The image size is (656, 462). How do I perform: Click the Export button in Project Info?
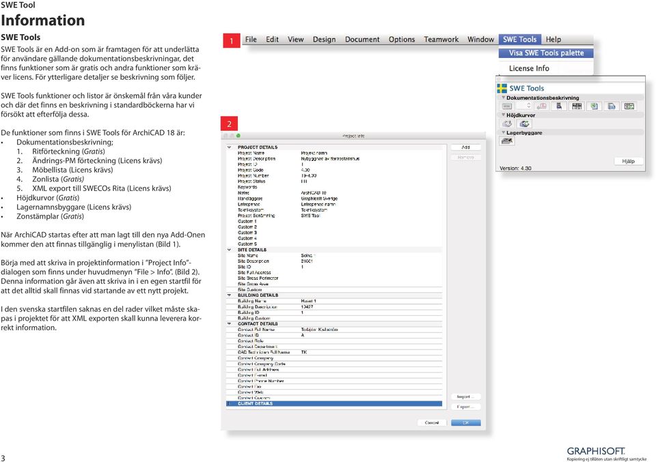tap(465, 407)
